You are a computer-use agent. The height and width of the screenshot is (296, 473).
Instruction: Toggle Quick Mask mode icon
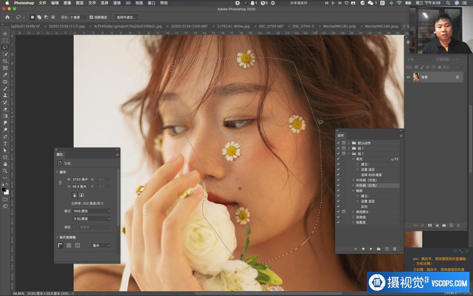[5, 200]
